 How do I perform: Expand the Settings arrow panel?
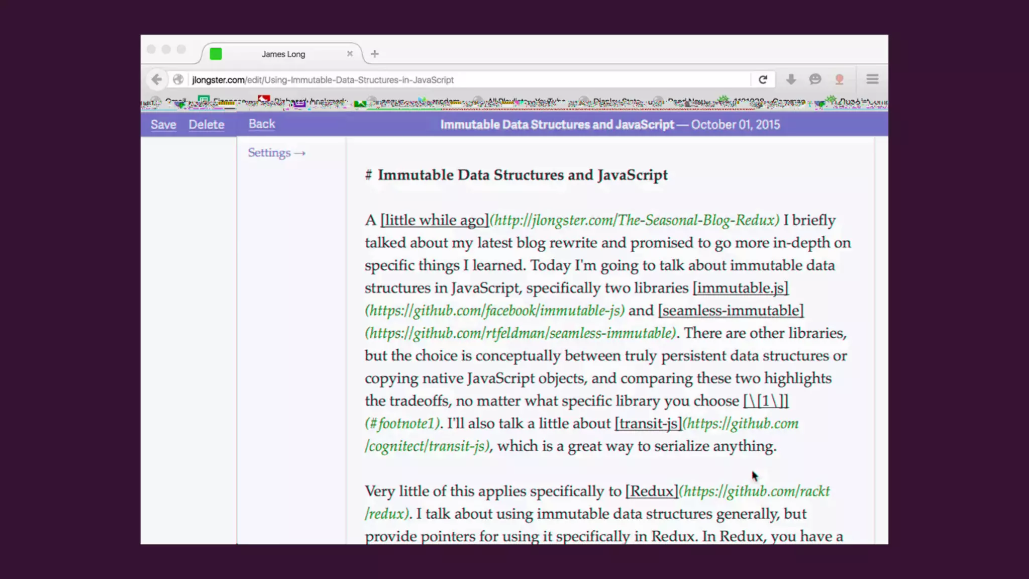point(276,153)
